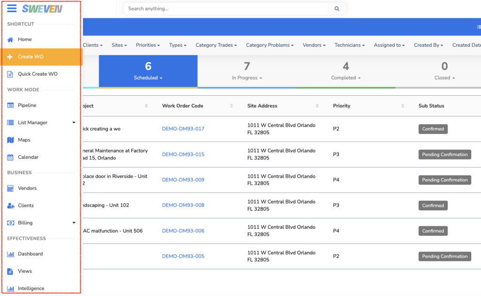Expand the Billing submenu arrow

click(x=74, y=223)
